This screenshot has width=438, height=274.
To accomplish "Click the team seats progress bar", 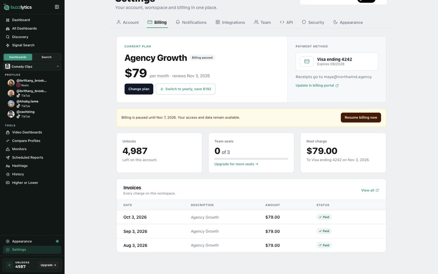I will [x=251, y=159].
